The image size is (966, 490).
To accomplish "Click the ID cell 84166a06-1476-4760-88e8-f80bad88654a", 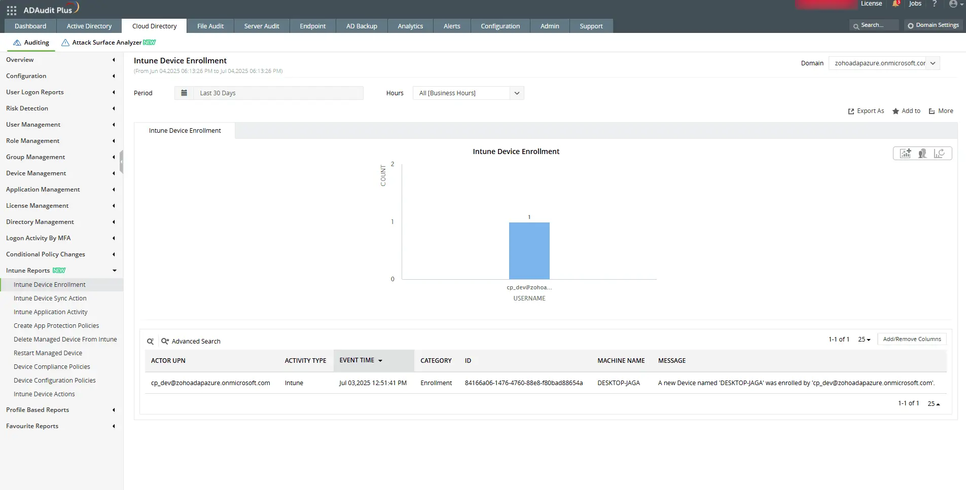I will [x=524, y=383].
